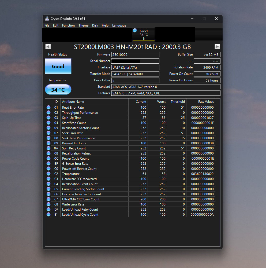Click the Attribute Name column header
This screenshot has width=266, height=268.
(94, 102)
